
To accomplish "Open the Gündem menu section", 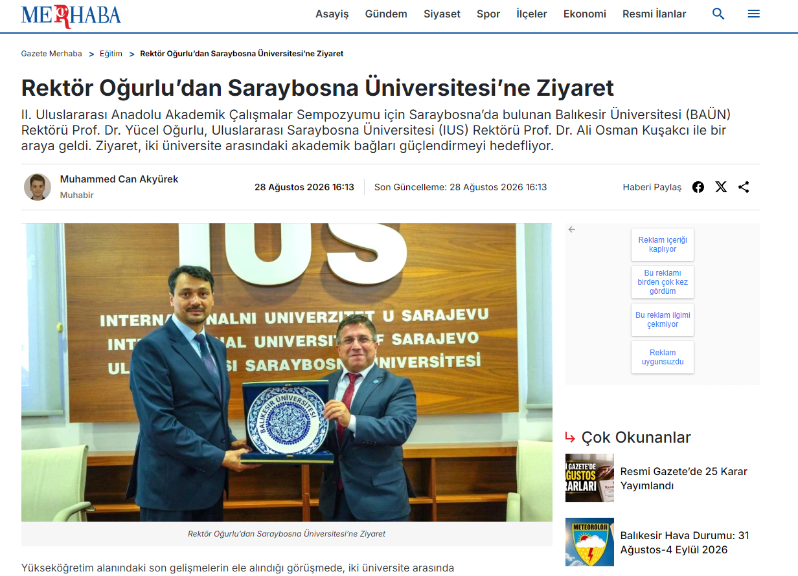I will coord(386,14).
